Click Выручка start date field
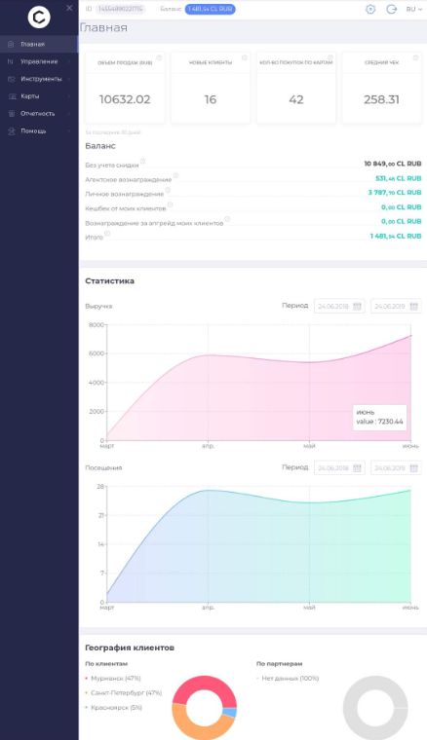Viewport: 427px width, 740px height. pyautogui.click(x=339, y=307)
